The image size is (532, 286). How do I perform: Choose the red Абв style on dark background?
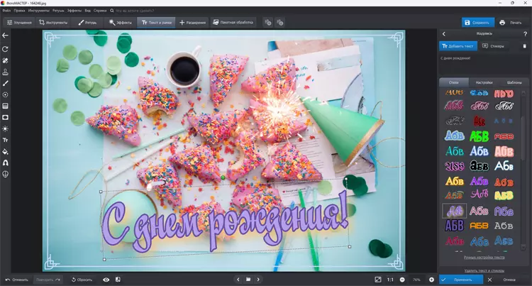click(479, 121)
